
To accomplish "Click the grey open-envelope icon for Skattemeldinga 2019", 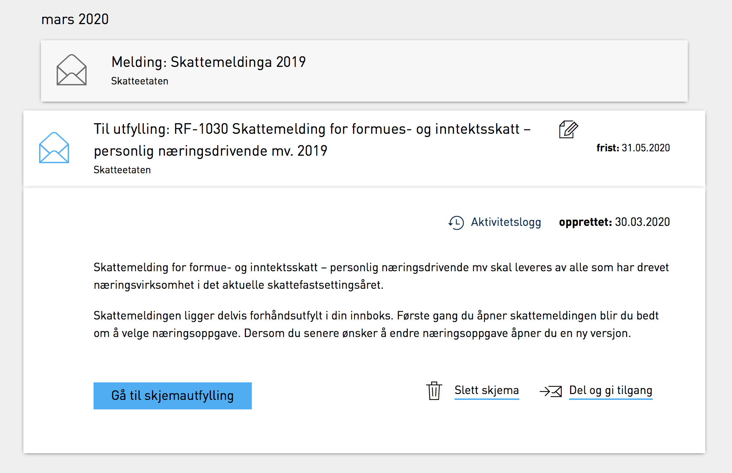I will (72, 70).
